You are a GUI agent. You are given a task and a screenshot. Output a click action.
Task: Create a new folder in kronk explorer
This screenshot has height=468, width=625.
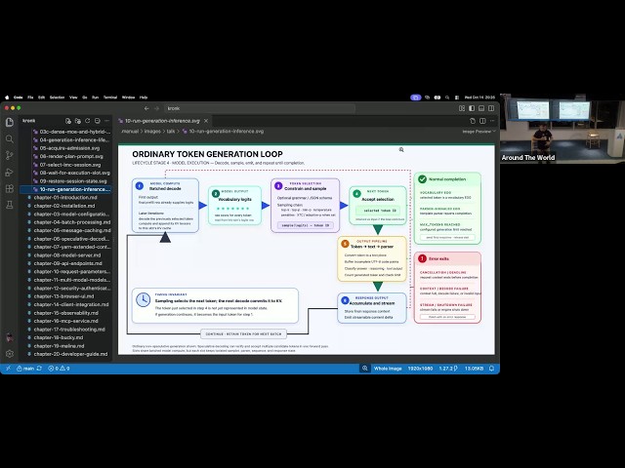point(78,121)
